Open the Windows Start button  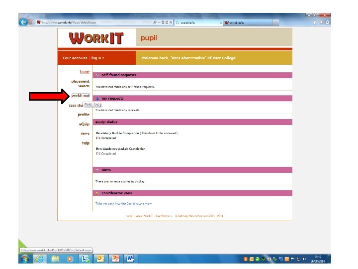pyautogui.click(x=25, y=259)
